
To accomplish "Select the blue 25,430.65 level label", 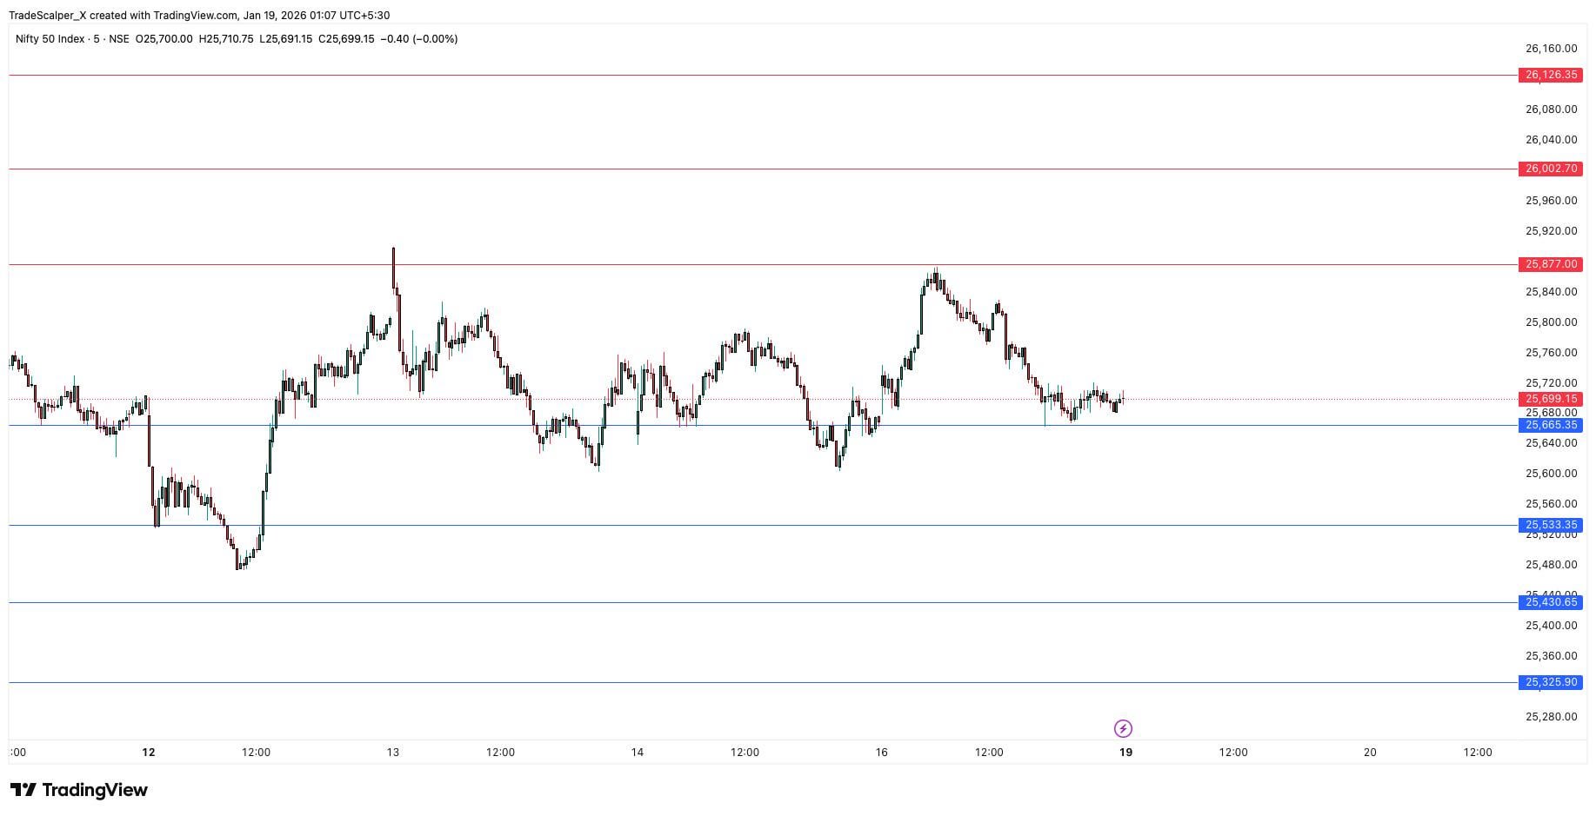I will [1550, 602].
